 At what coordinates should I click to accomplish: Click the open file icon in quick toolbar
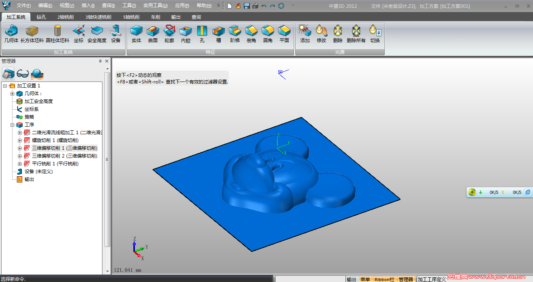pyautogui.click(x=238, y=6)
